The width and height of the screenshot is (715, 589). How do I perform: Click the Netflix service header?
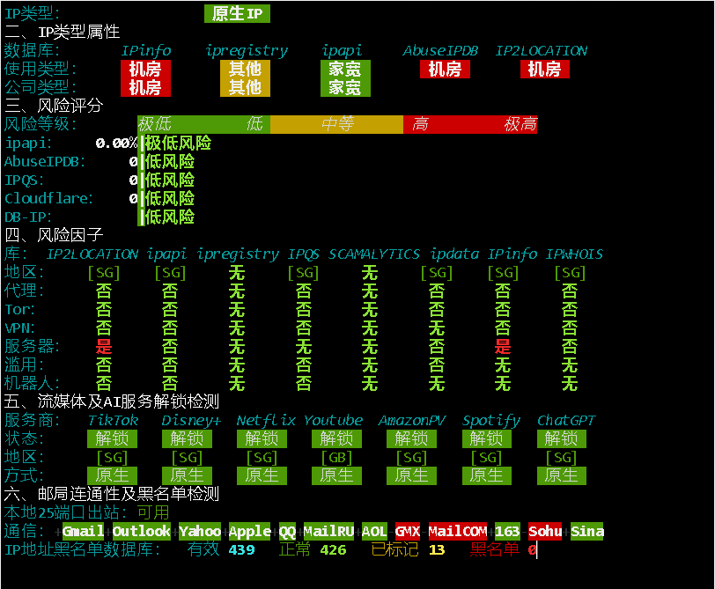[x=265, y=420]
